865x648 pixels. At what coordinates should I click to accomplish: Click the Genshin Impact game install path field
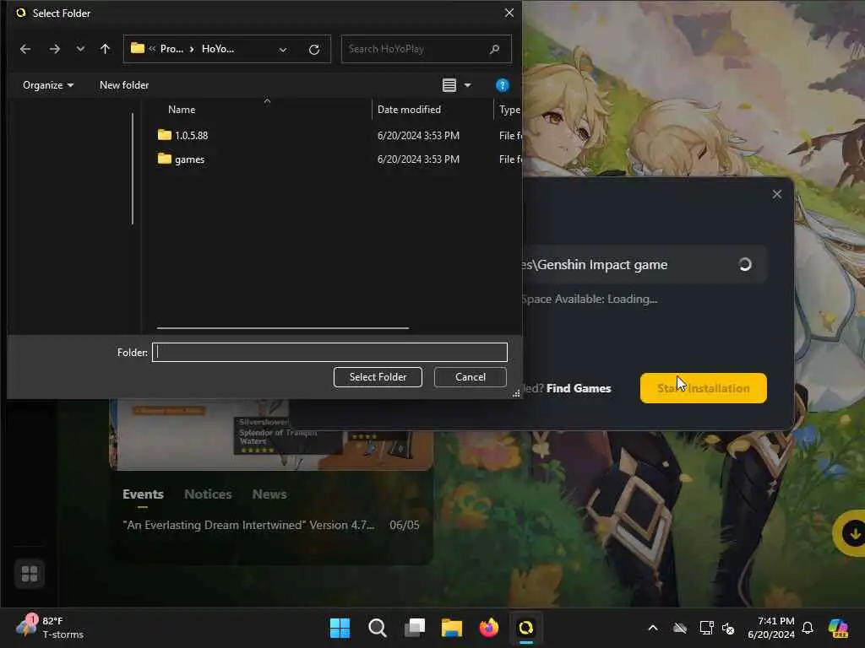pyautogui.click(x=644, y=264)
